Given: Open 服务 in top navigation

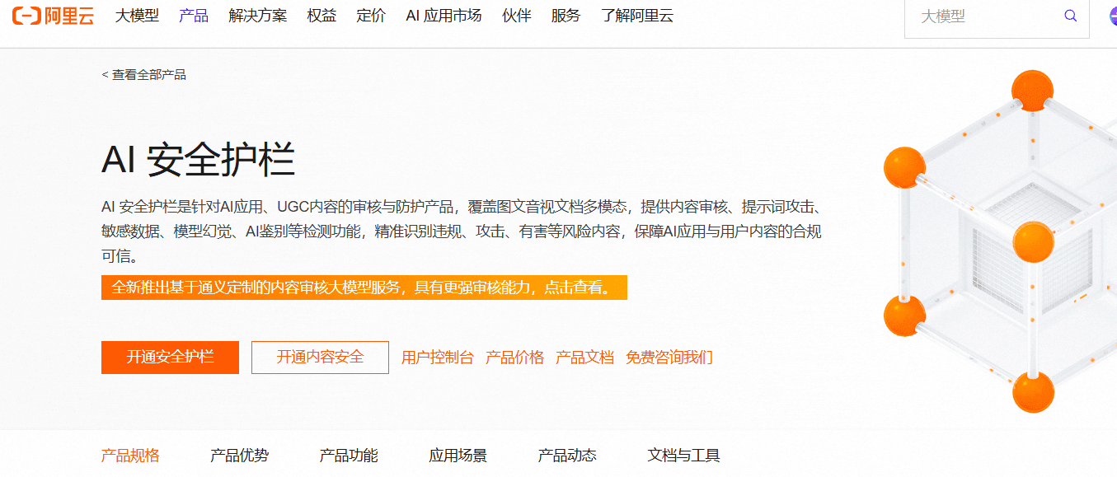Looking at the screenshot, I should coord(566,16).
